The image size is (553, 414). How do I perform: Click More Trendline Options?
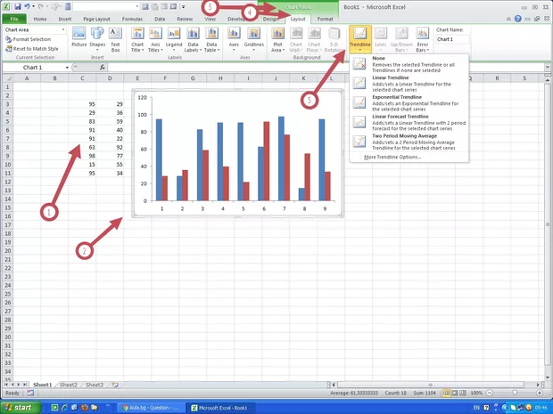(392, 157)
